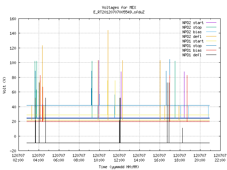
Task: Click the y-axis tick value 60
Action: (x=14, y=92)
